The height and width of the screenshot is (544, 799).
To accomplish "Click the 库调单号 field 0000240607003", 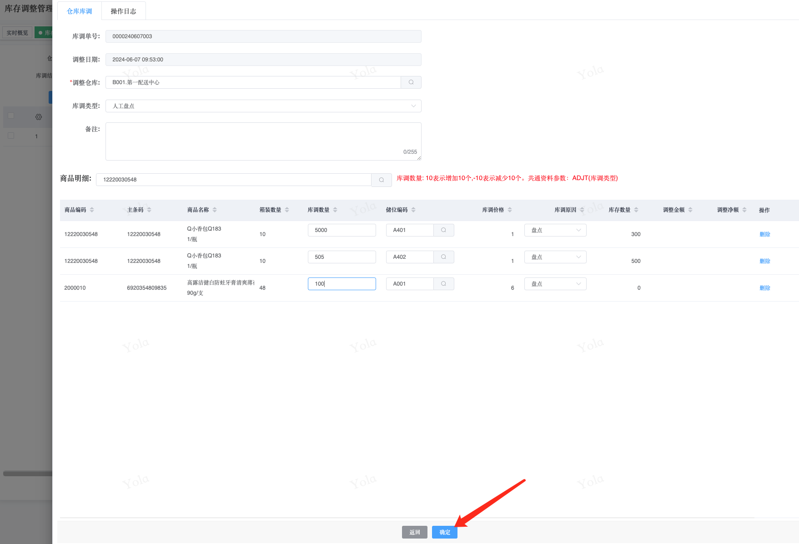I will [263, 36].
